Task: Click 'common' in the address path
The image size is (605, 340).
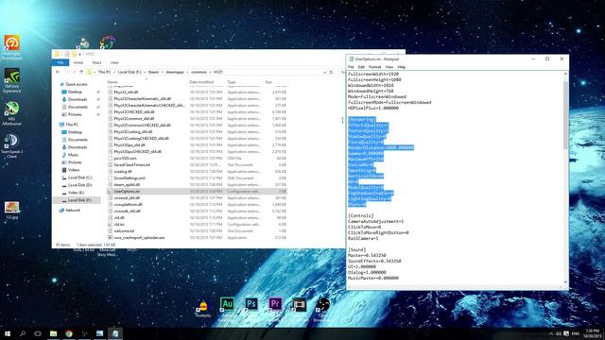Action: point(199,72)
